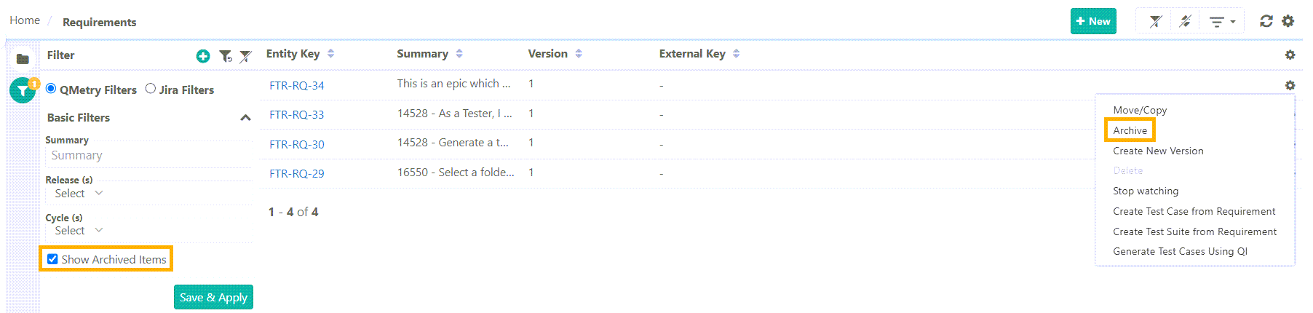Select the Jira Filters radio button
The height and width of the screenshot is (313, 1313).
click(151, 89)
